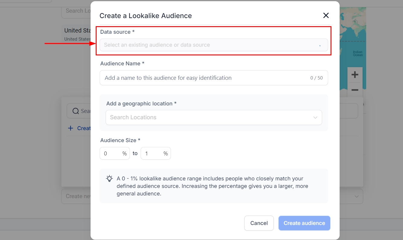Zoom out on the map with minus
403x240 pixels.
(x=355, y=90)
